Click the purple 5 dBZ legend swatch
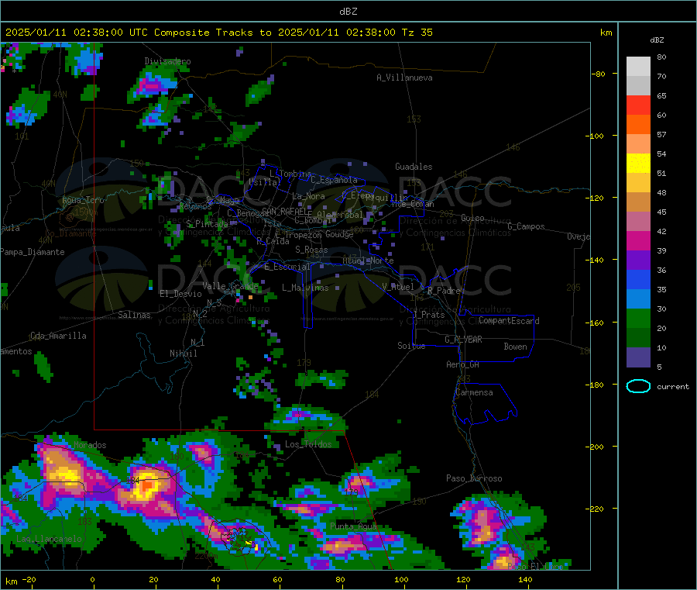The width and height of the screenshot is (697, 590). [638, 357]
